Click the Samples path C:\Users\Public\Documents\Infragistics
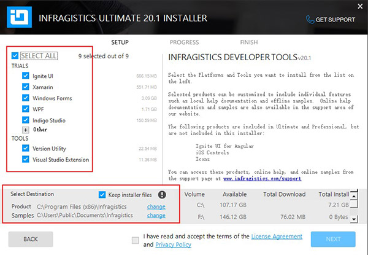Screen dimensions: 368x255 coord(85,215)
